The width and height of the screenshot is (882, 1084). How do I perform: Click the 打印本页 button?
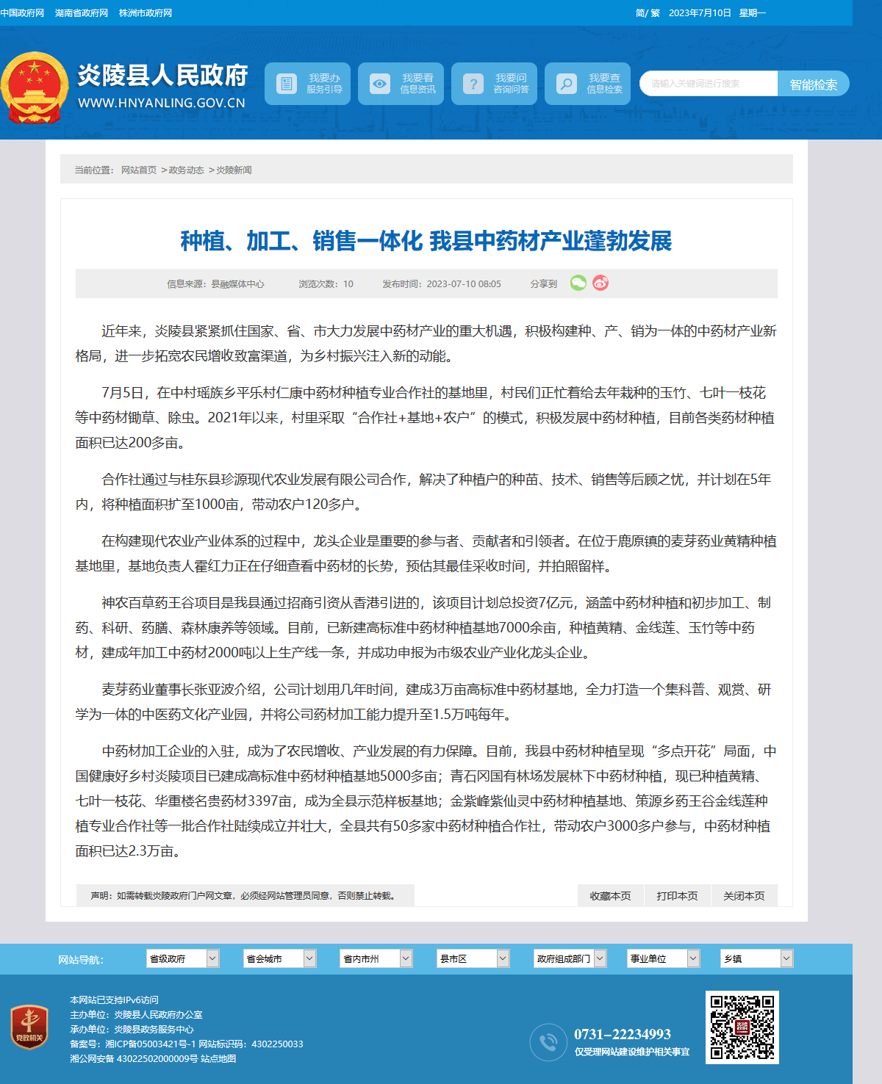pyautogui.click(x=678, y=895)
